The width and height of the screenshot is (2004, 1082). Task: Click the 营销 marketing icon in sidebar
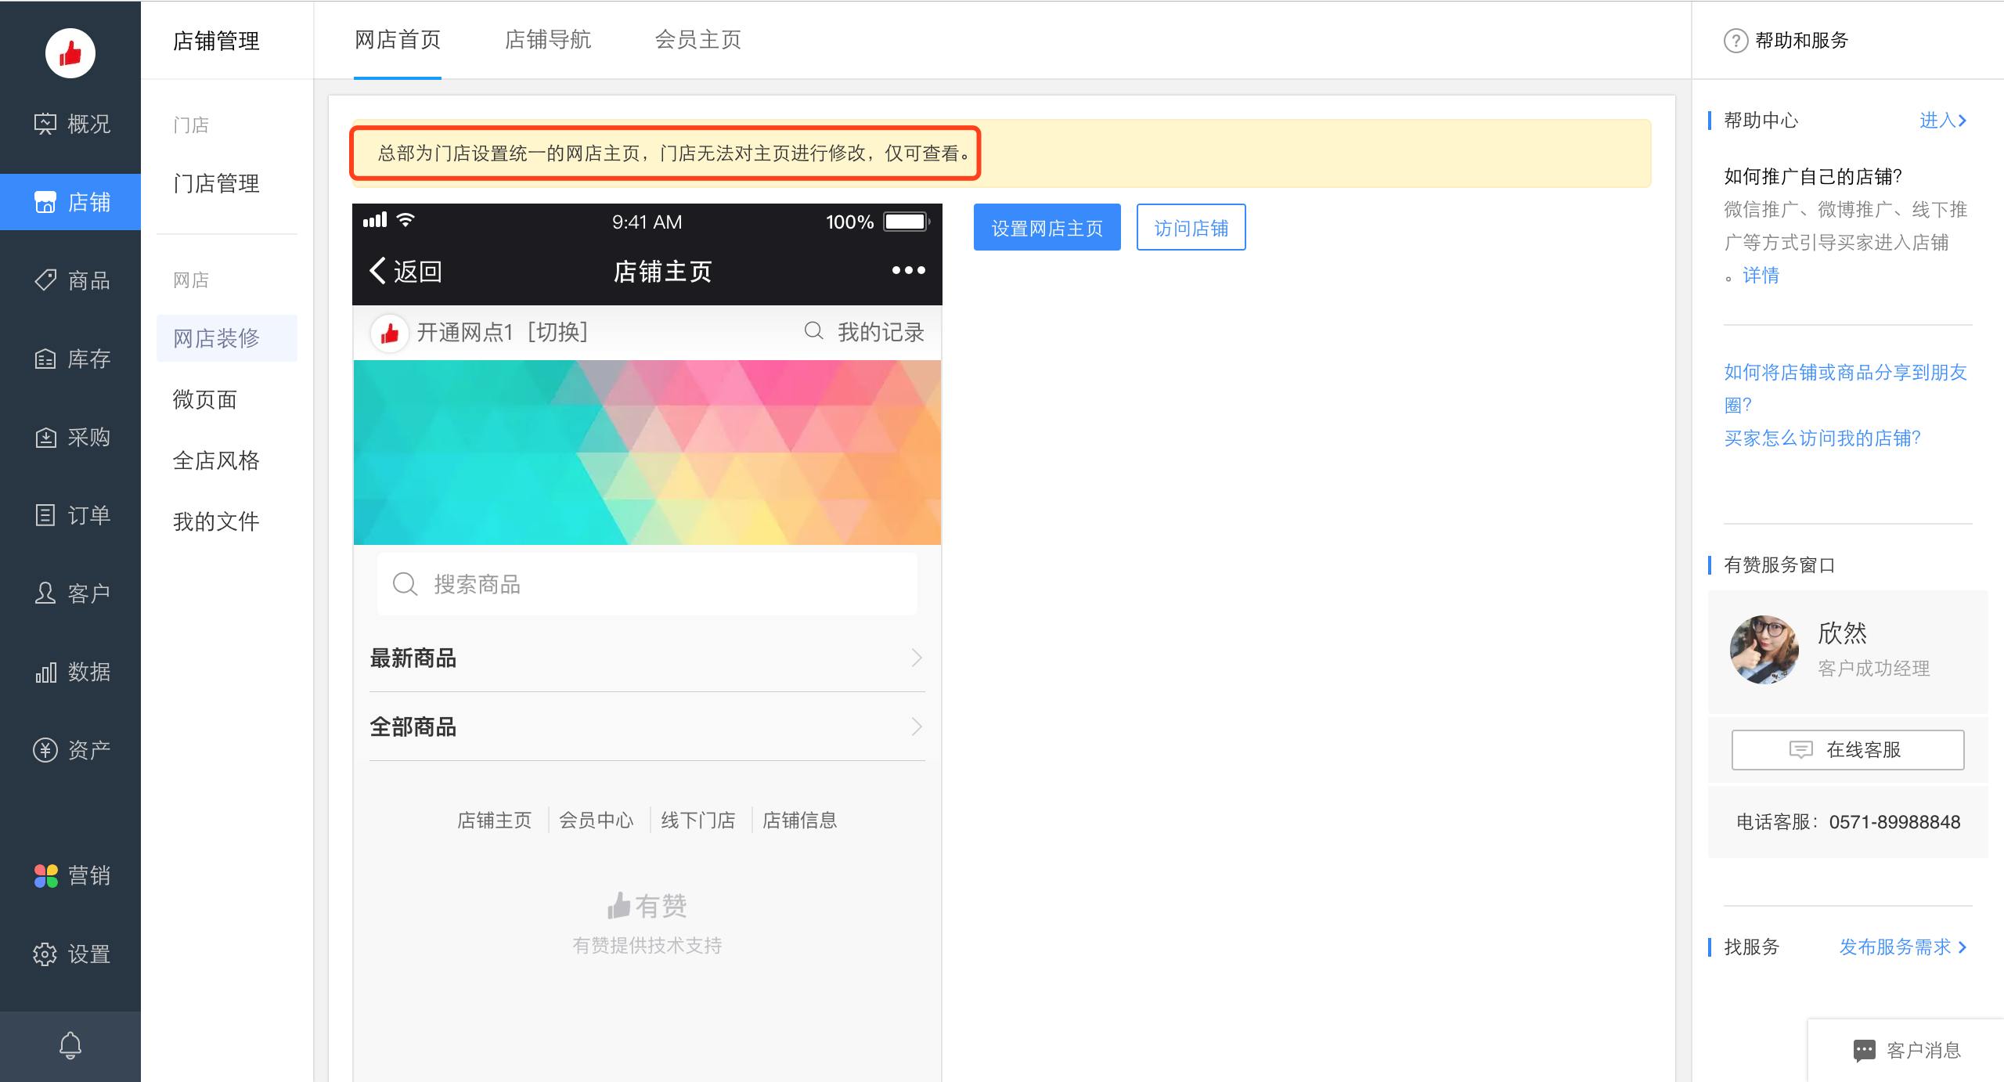tap(70, 875)
